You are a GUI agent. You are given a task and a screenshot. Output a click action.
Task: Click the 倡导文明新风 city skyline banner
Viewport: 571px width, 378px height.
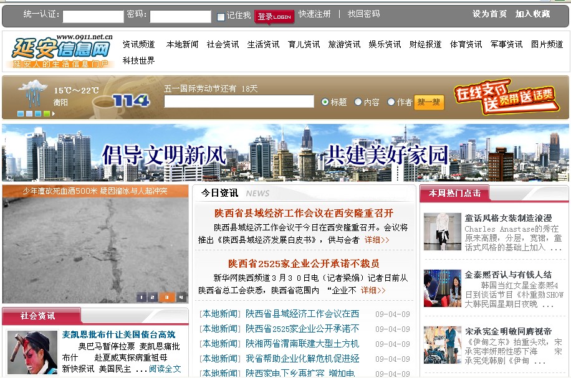click(285, 153)
